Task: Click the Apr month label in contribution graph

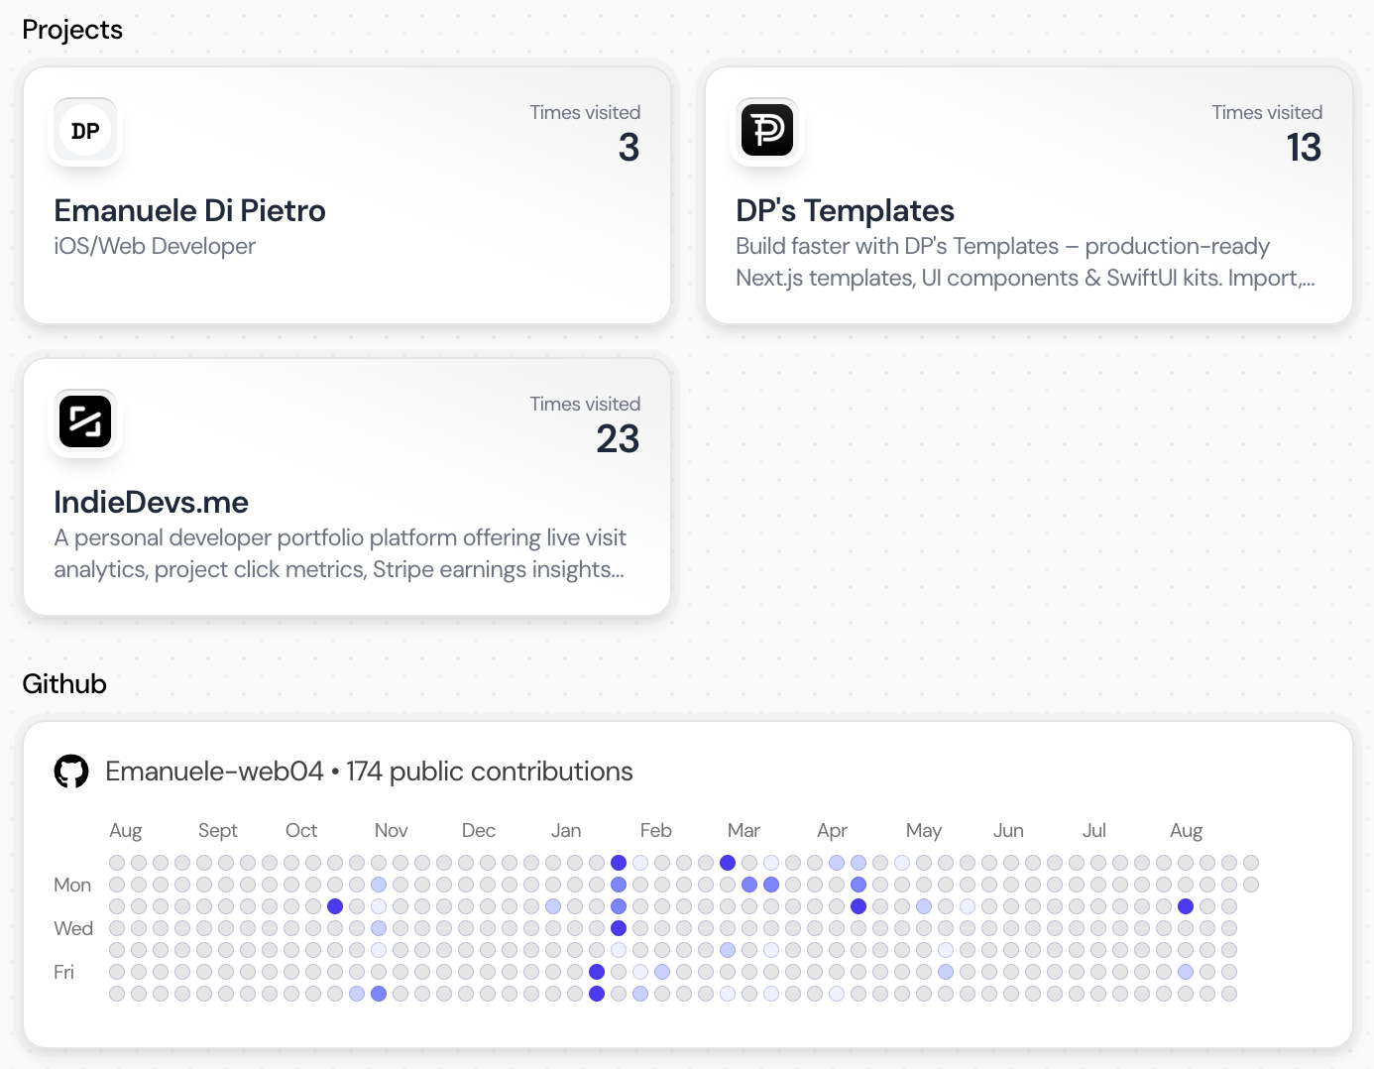Action: coord(832,830)
